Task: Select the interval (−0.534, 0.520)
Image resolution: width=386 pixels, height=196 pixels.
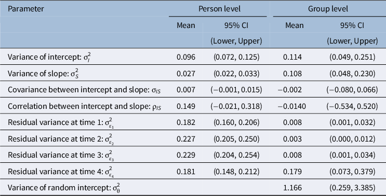Action: 352,106
